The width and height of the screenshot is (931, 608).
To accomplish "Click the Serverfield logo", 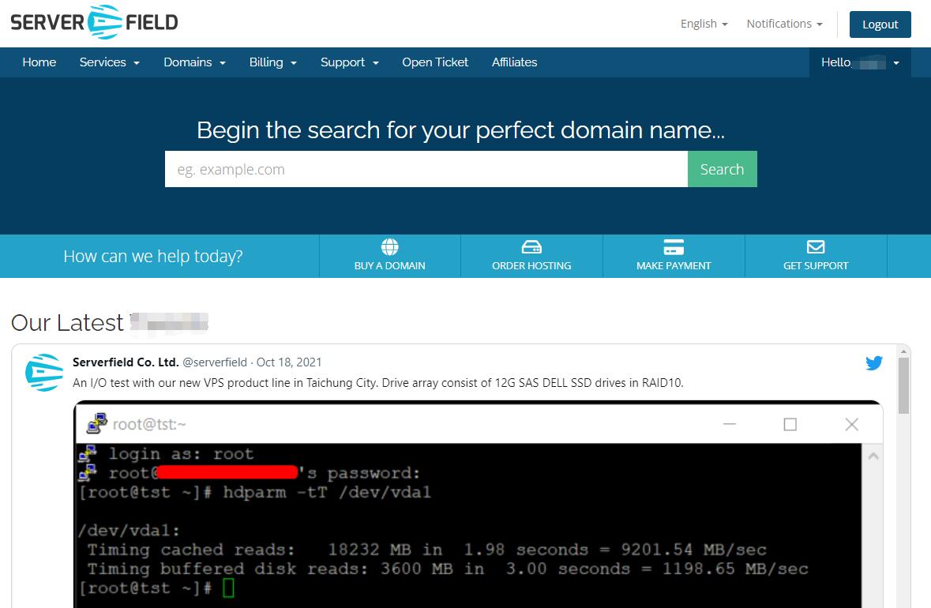I will tap(95, 23).
